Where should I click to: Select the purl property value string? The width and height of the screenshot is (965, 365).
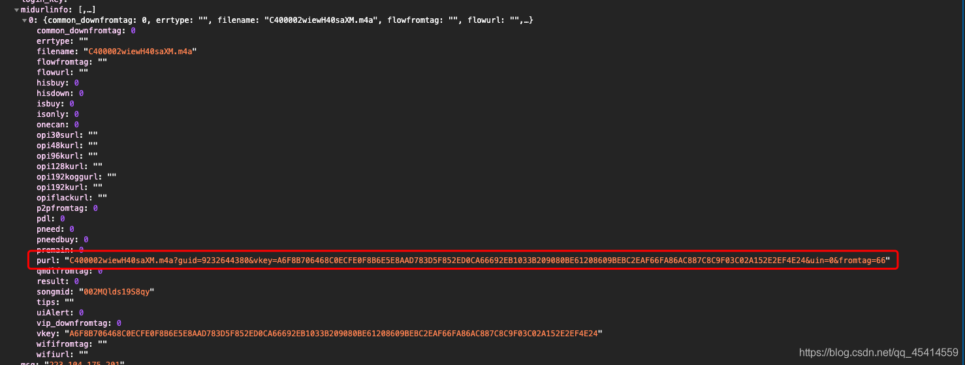(477, 261)
